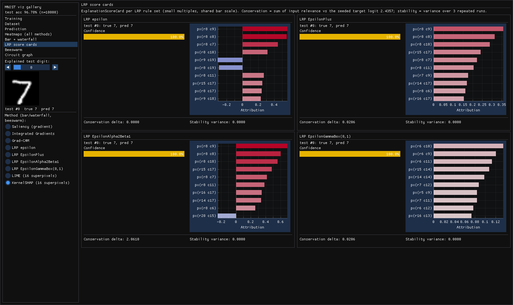Click px(r15 c17) bar in EpsilonPlus chart
513x305 pixels.
[x=457, y=52]
